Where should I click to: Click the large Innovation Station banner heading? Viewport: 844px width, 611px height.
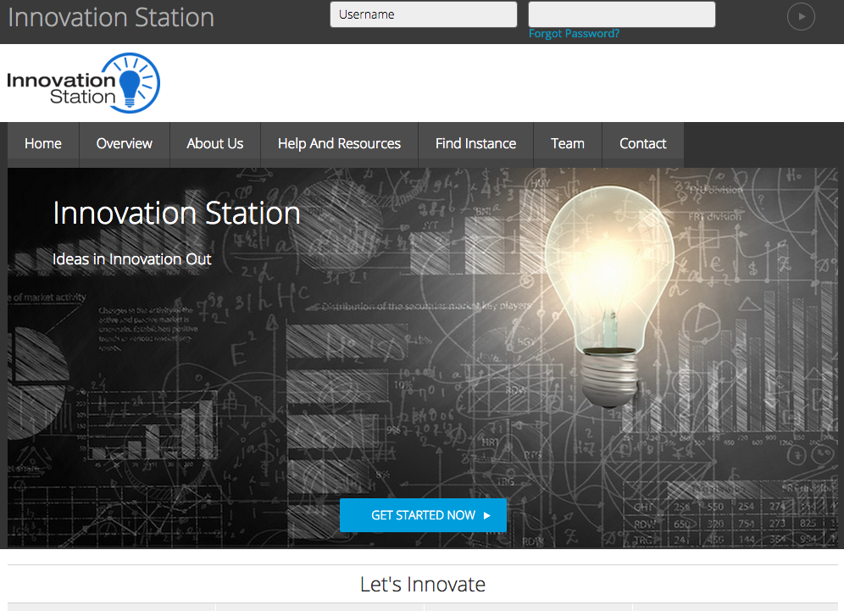[176, 213]
